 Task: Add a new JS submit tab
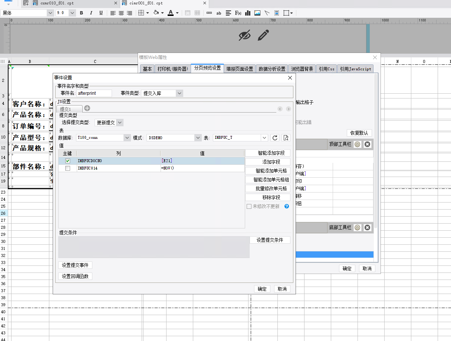pyautogui.click(x=87, y=108)
